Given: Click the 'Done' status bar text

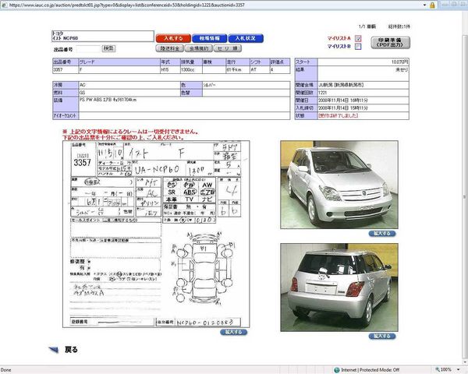Looking at the screenshot, I should pos(5,370).
